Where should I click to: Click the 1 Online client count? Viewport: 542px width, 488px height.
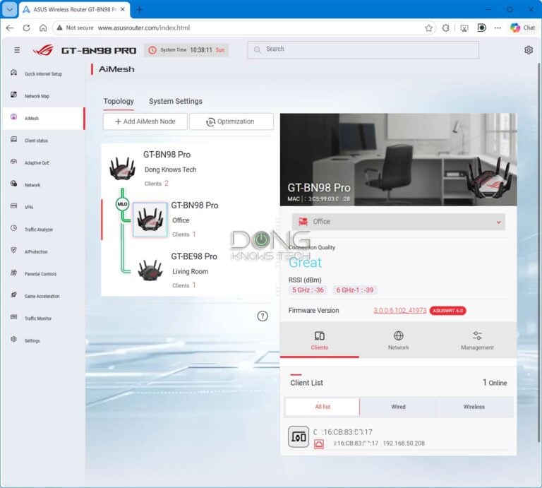tap(495, 383)
